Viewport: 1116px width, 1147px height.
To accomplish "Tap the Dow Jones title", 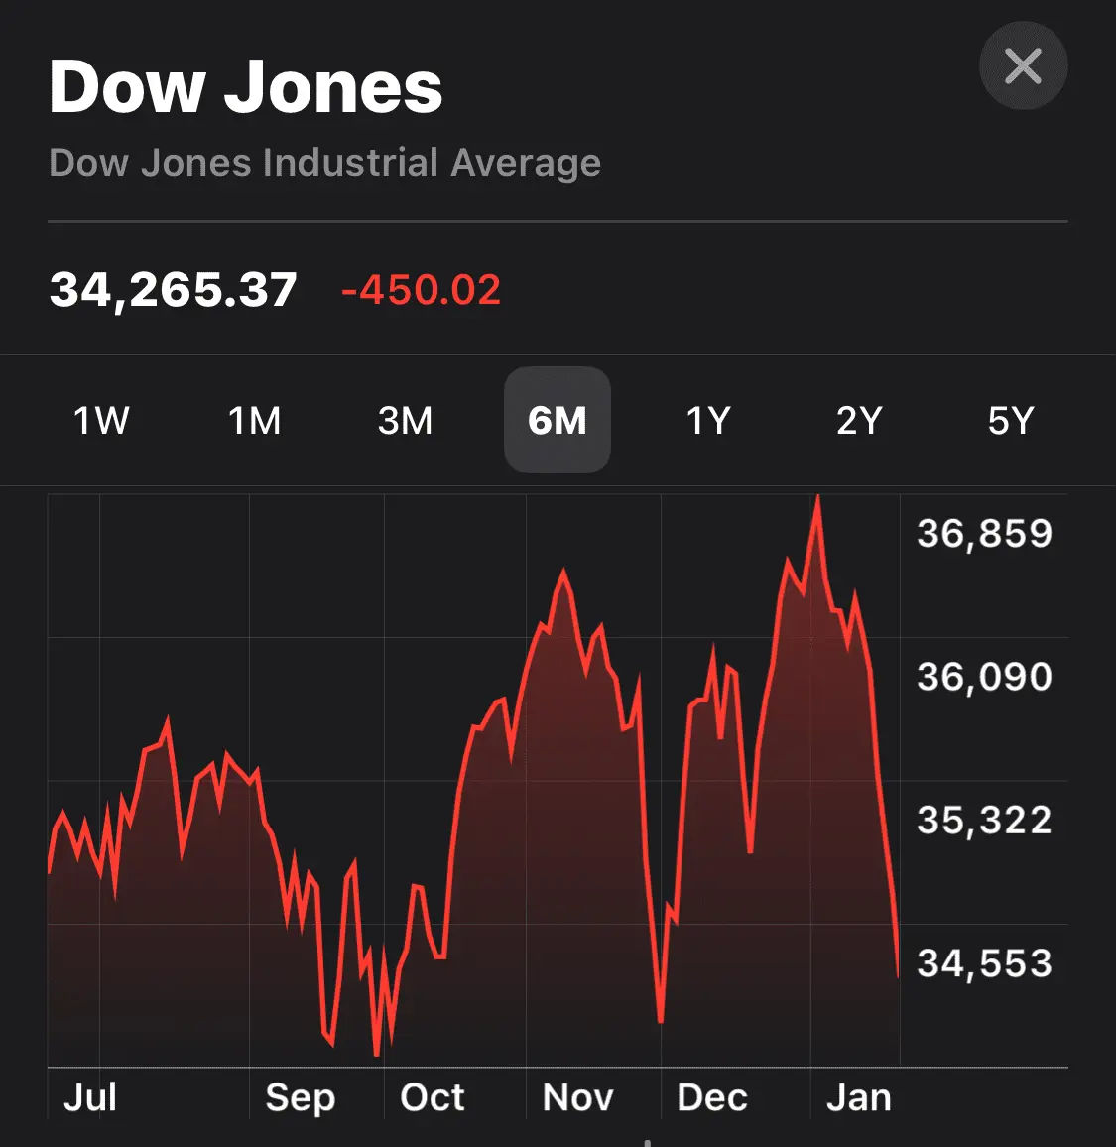I will tap(245, 87).
